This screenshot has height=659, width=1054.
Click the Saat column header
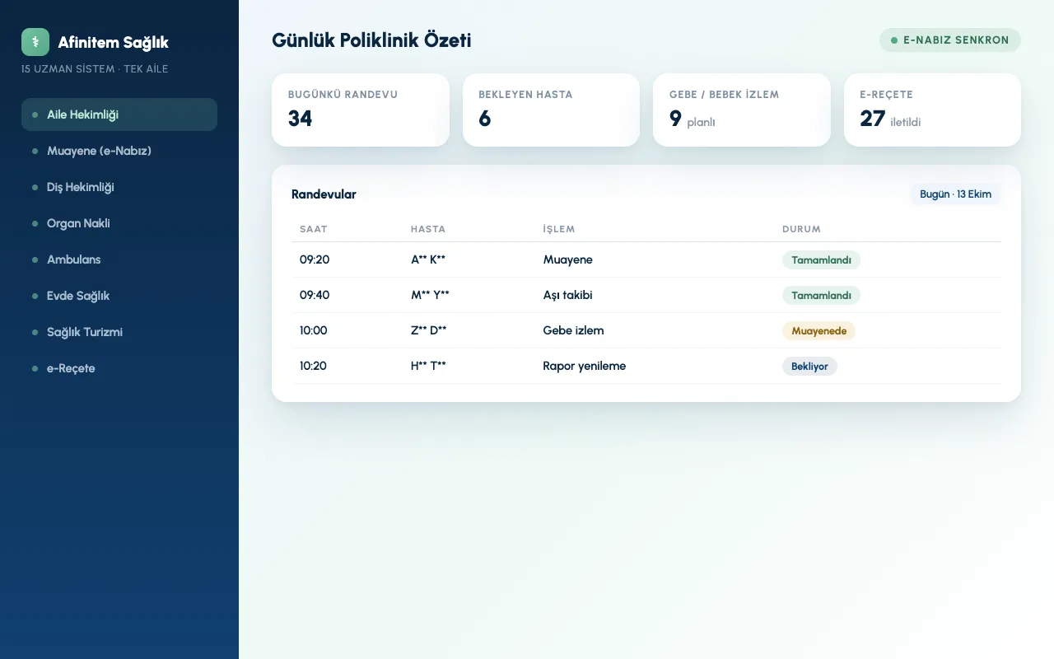(x=314, y=229)
